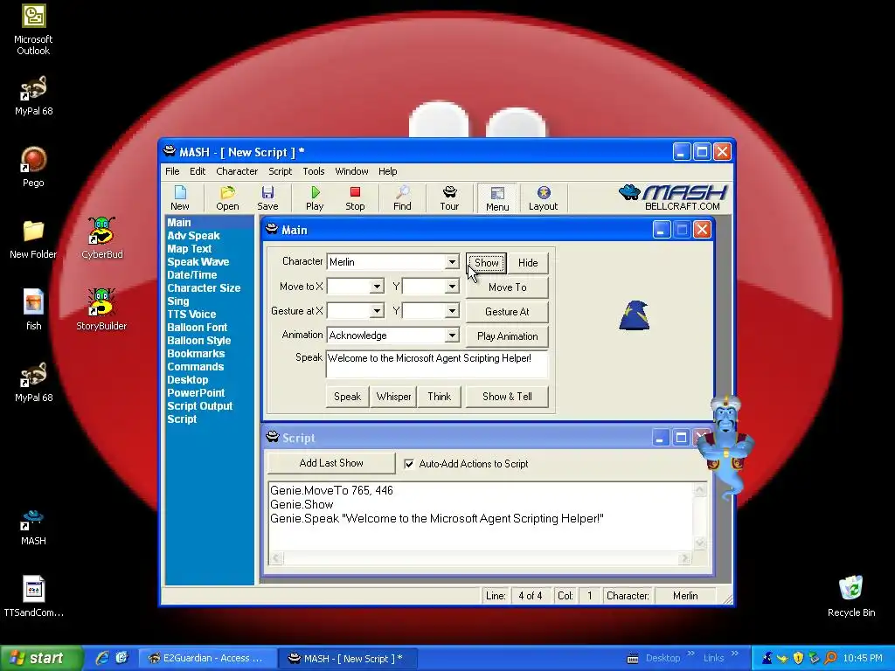Select the StoryBuilder desktop icon
Viewport: 895px width, 671px height.
pyautogui.click(x=101, y=310)
